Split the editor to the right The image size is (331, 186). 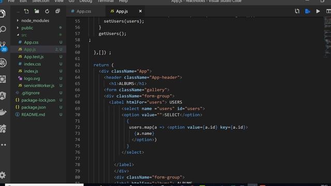[x=328, y=11]
